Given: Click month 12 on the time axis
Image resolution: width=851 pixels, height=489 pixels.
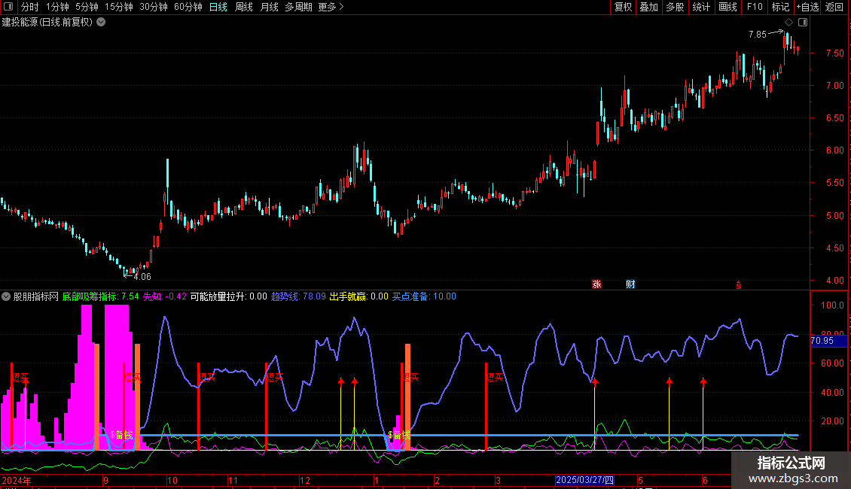Looking at the screenshot, I should point(305,480).
